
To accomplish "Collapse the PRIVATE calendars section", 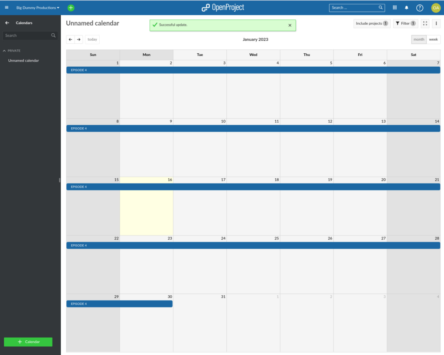I will pos(12,50).
